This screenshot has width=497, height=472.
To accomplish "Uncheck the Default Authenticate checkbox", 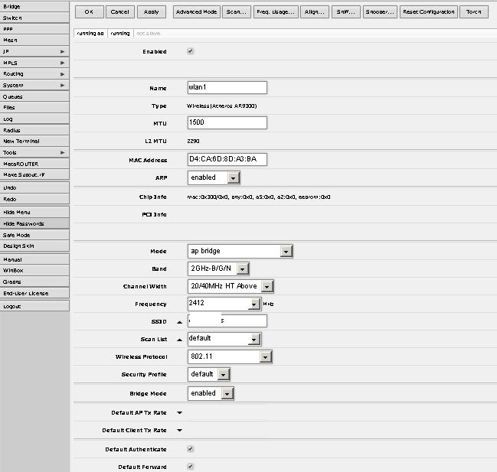I will tap(191, 449).
